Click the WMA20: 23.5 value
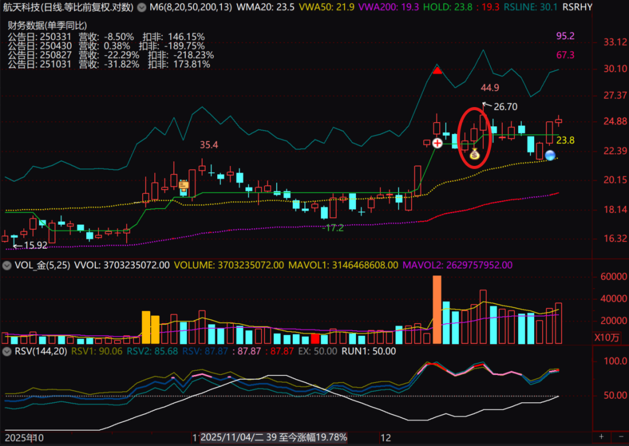Viewport: 629px width, 446px height. click(x=265, y=7)
